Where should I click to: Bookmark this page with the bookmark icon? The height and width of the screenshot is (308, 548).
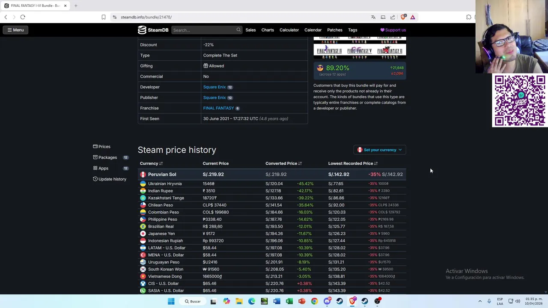click(x=103, y=17)
